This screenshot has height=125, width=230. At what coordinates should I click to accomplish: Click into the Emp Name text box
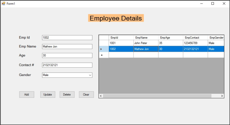click(x=67, y=47)
